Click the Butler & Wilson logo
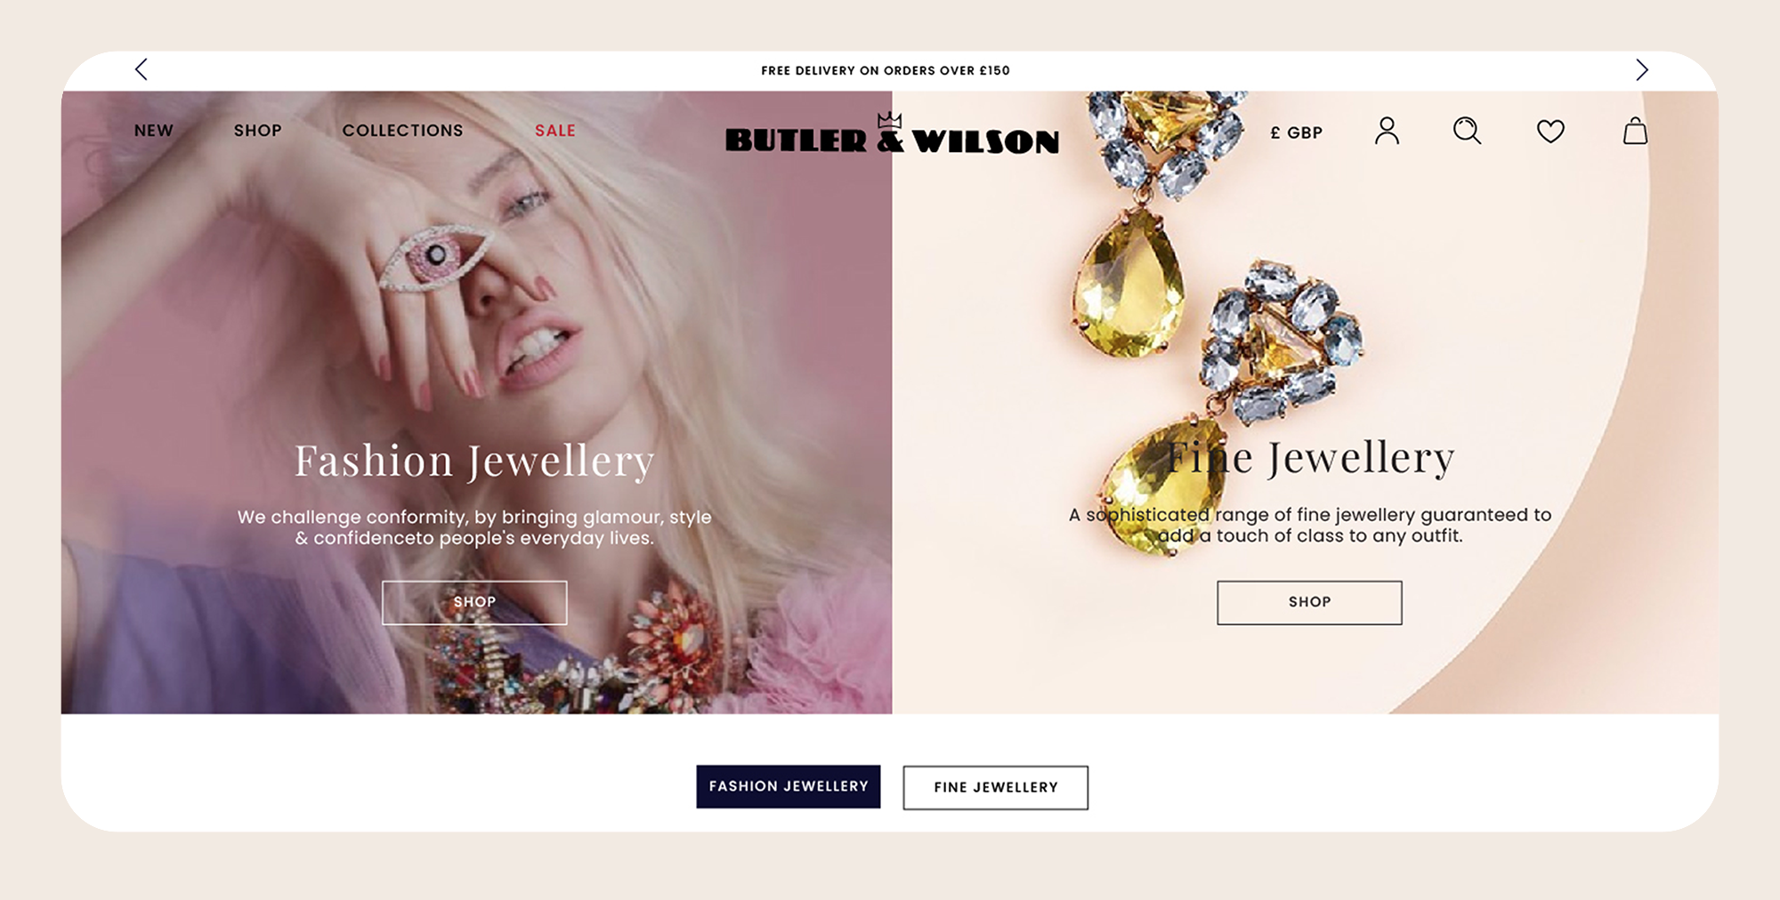 [x=892, y=135]
